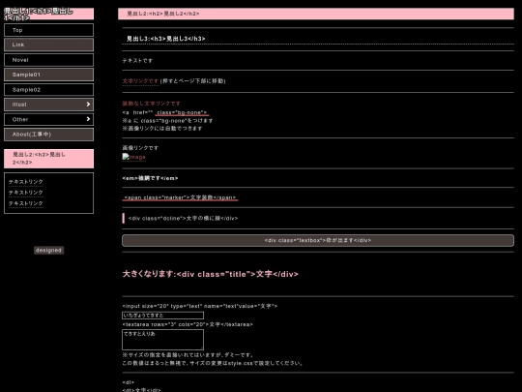Click the <dl> tag text
This screenshot has height=392, width=522.
coord(129,382)
